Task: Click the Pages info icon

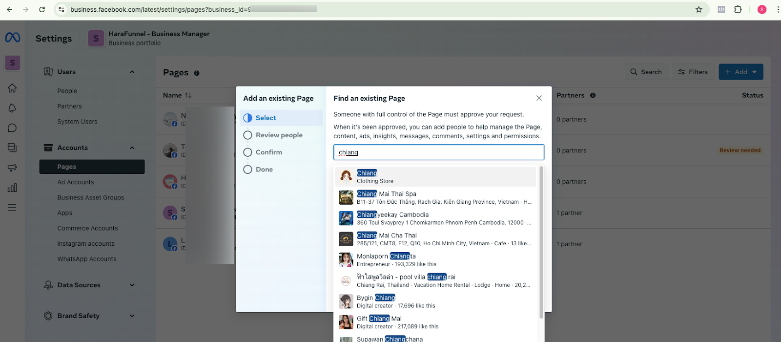Action: click(x=197, y=73)
